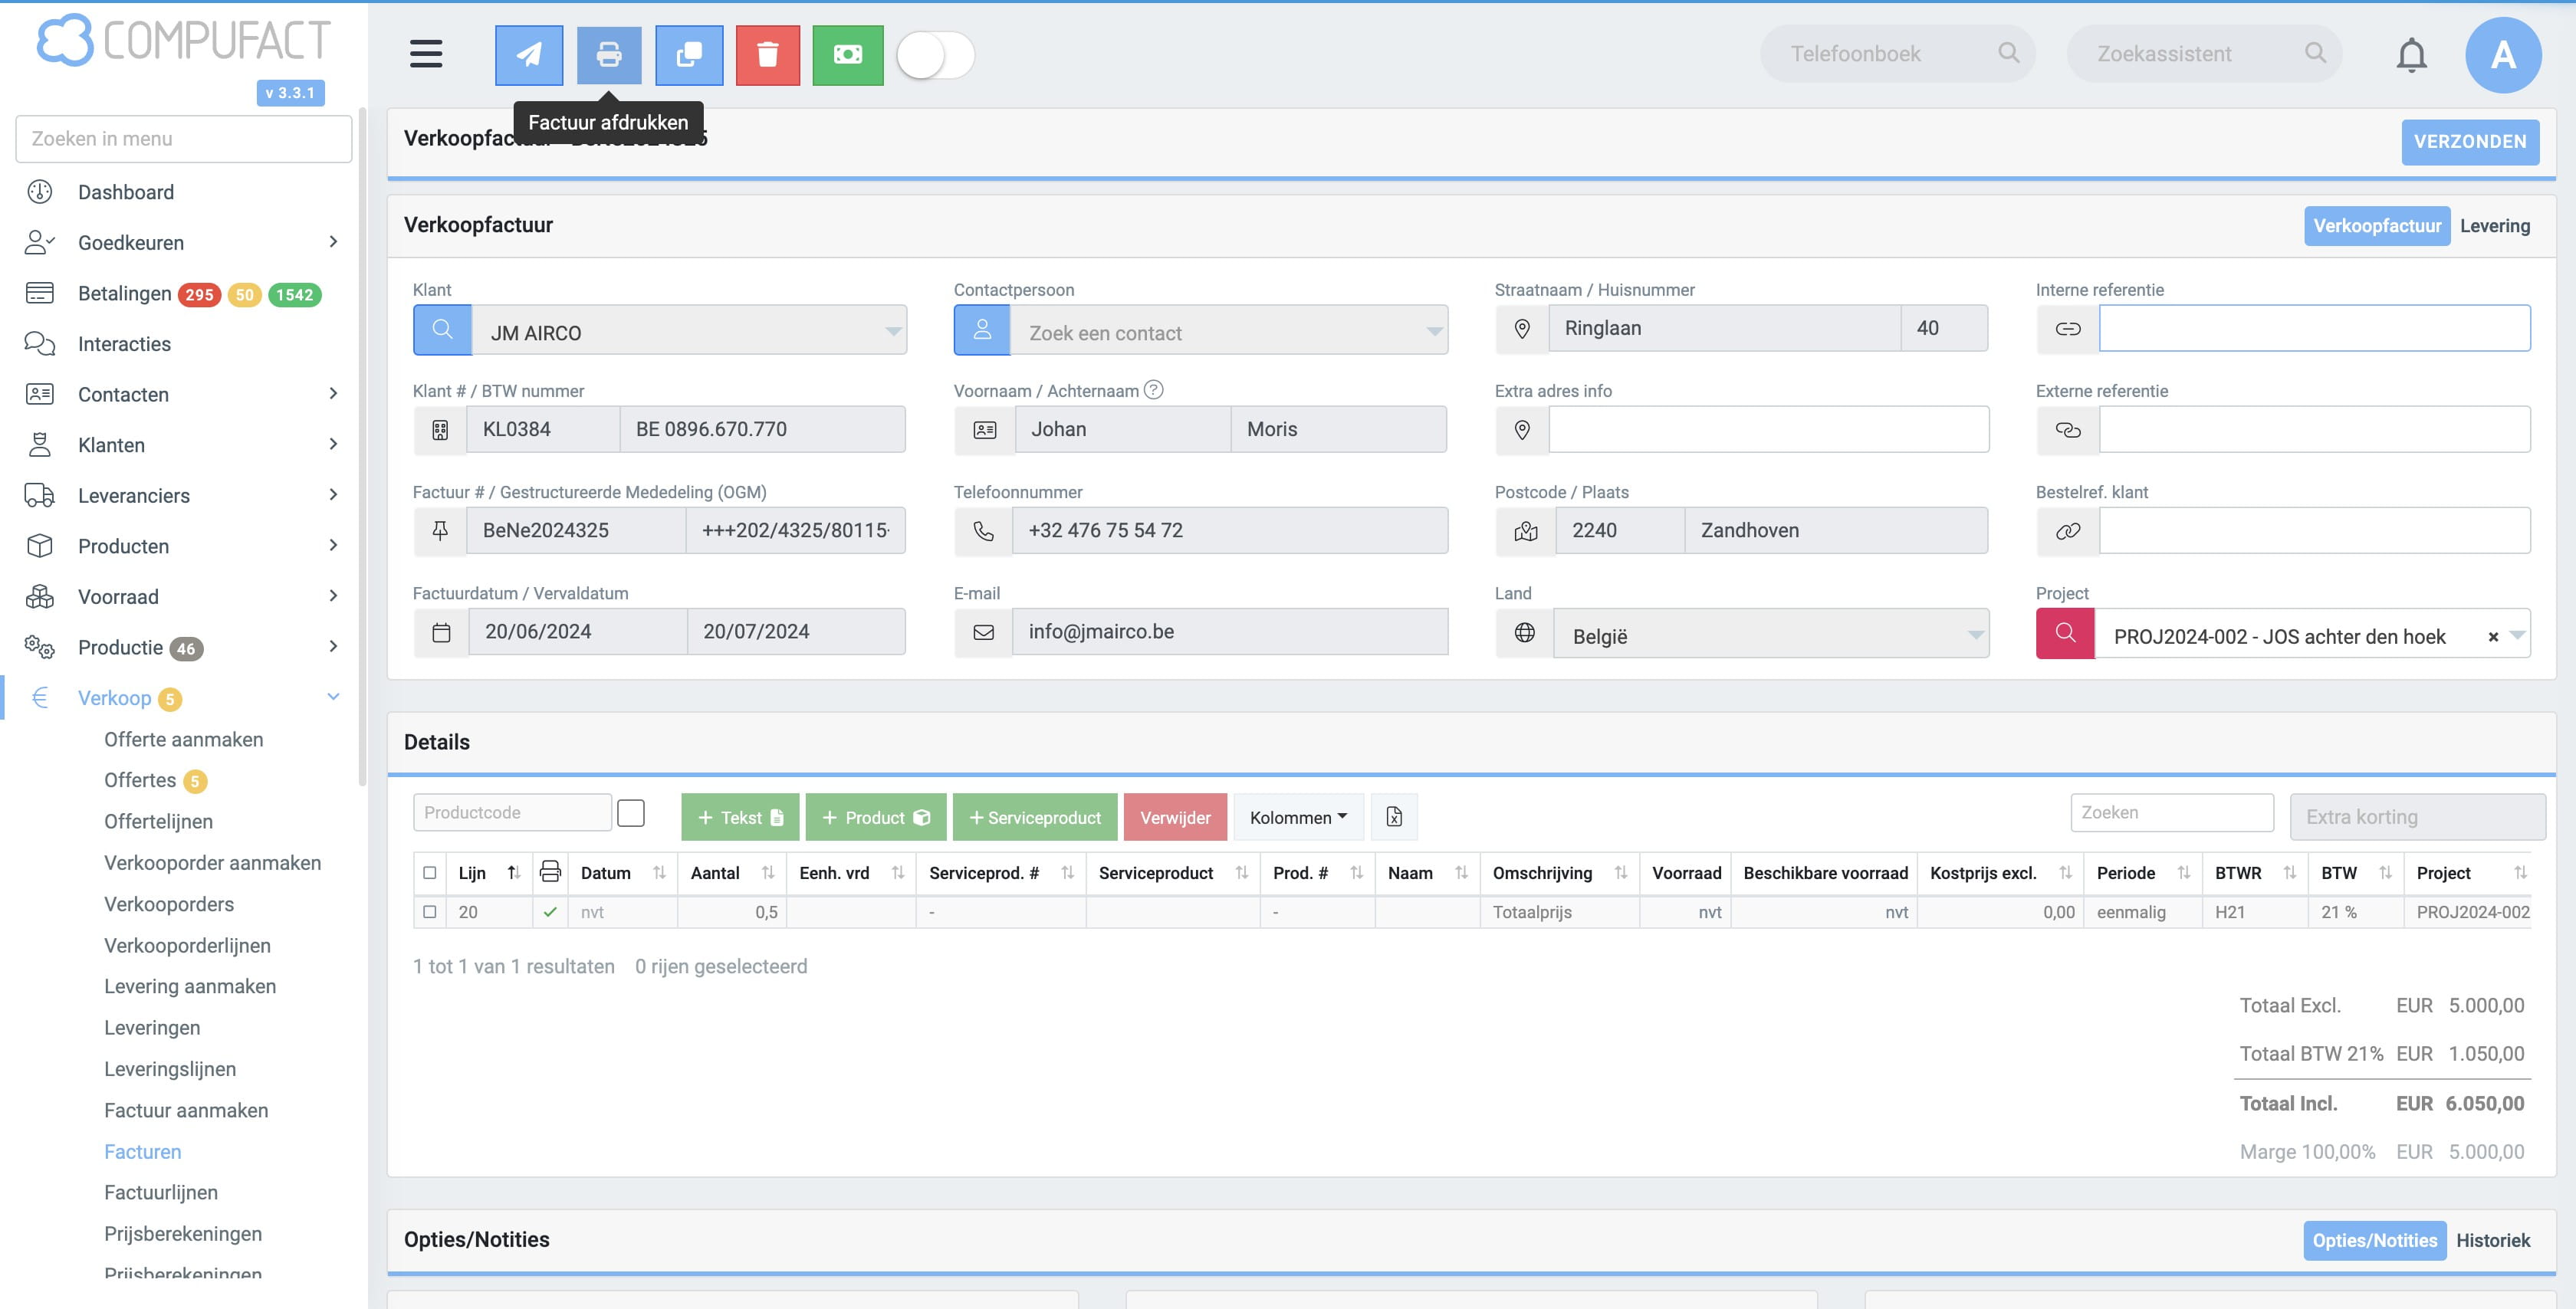The height and width of the screenshot is (1309, 2576).
Task: Select the Opties/Notities tab
Action: (x=2375, y=1240)
